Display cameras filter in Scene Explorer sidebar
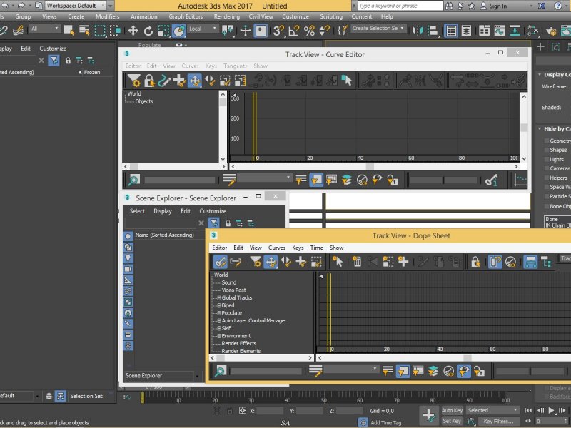The height and width of the screenshot is (428, 571). coord(128,269)
